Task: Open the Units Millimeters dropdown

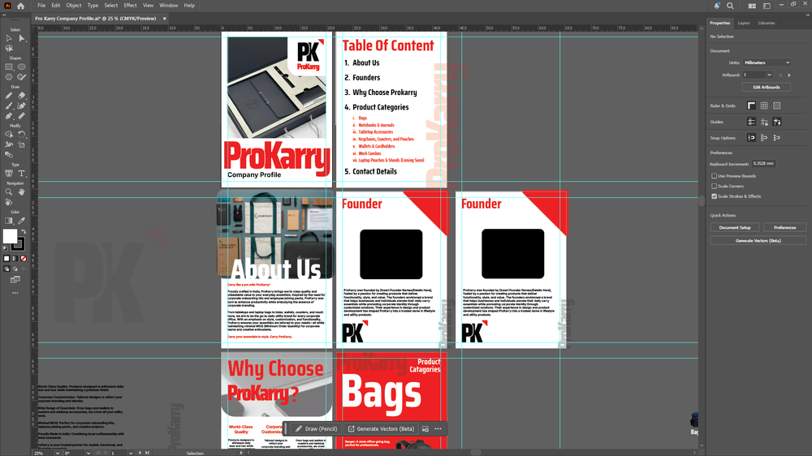Action: (x=767, y=62)
